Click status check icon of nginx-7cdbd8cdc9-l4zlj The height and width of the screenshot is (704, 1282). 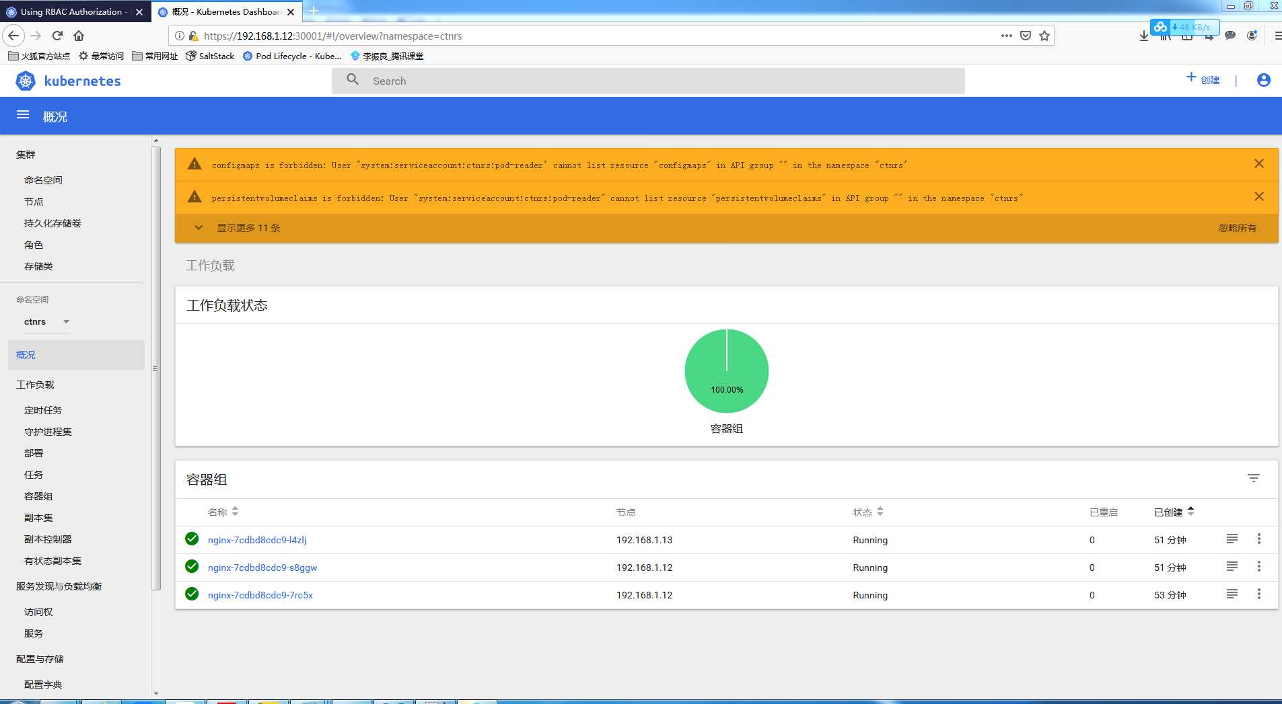coord(192,539)
